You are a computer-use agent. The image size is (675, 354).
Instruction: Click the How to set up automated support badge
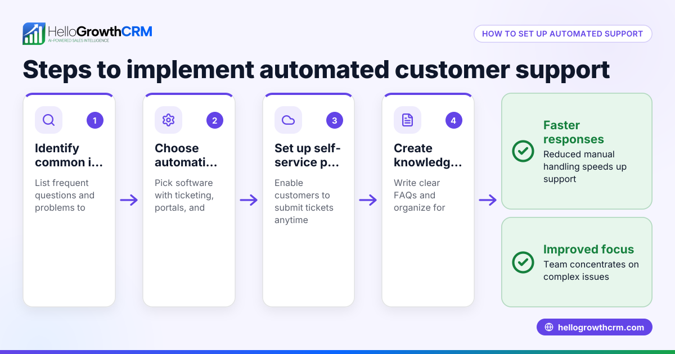562,34
